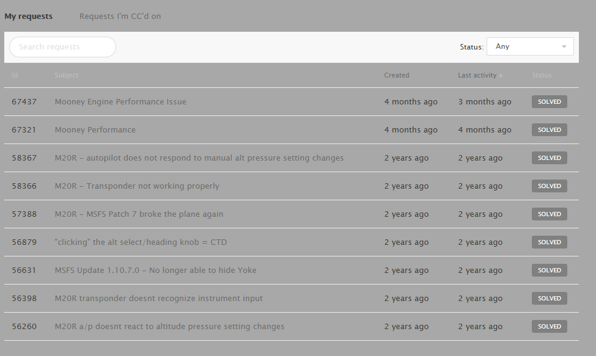596x356 pixels.
Task: Click the Id column header
Action: point(15,76)
